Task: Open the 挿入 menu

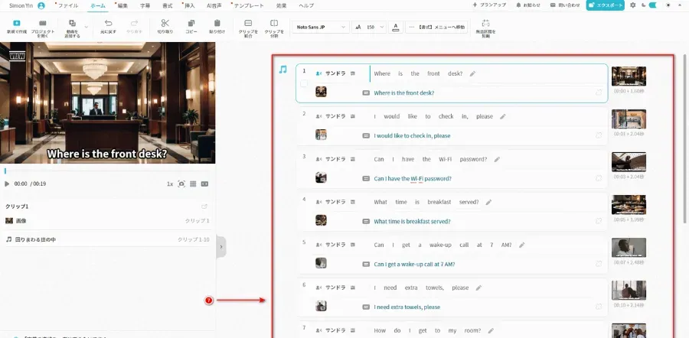Action: point(190,5)
